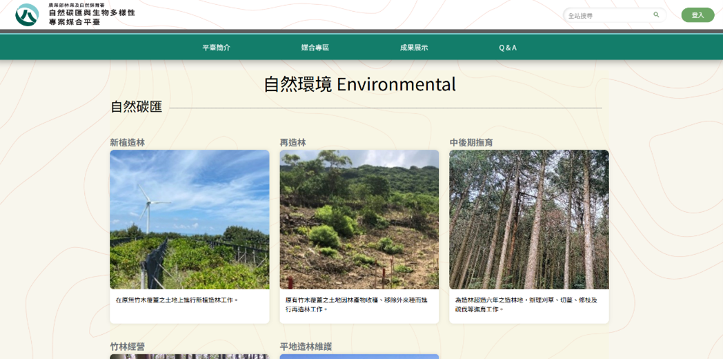Click the 中後期撫育 card heading
This screenshot has width=723, height=359.
[471, 142]
